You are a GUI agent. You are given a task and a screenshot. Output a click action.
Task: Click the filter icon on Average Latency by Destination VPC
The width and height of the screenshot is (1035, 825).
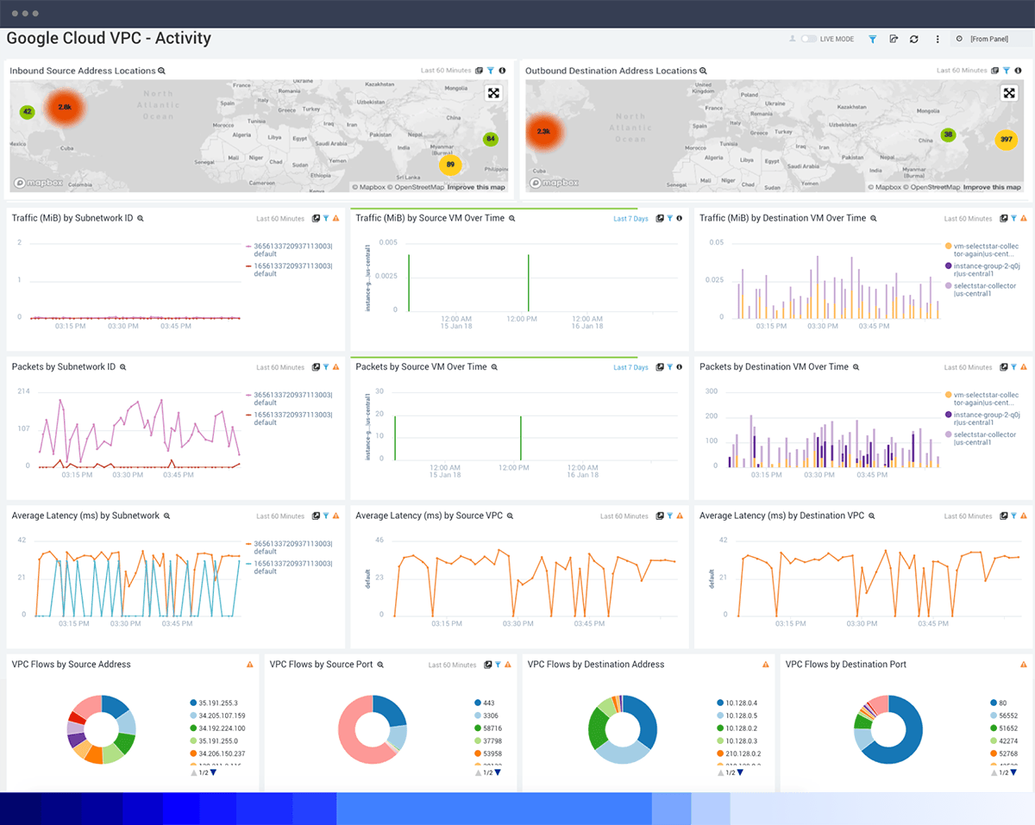coord(1014,516)
